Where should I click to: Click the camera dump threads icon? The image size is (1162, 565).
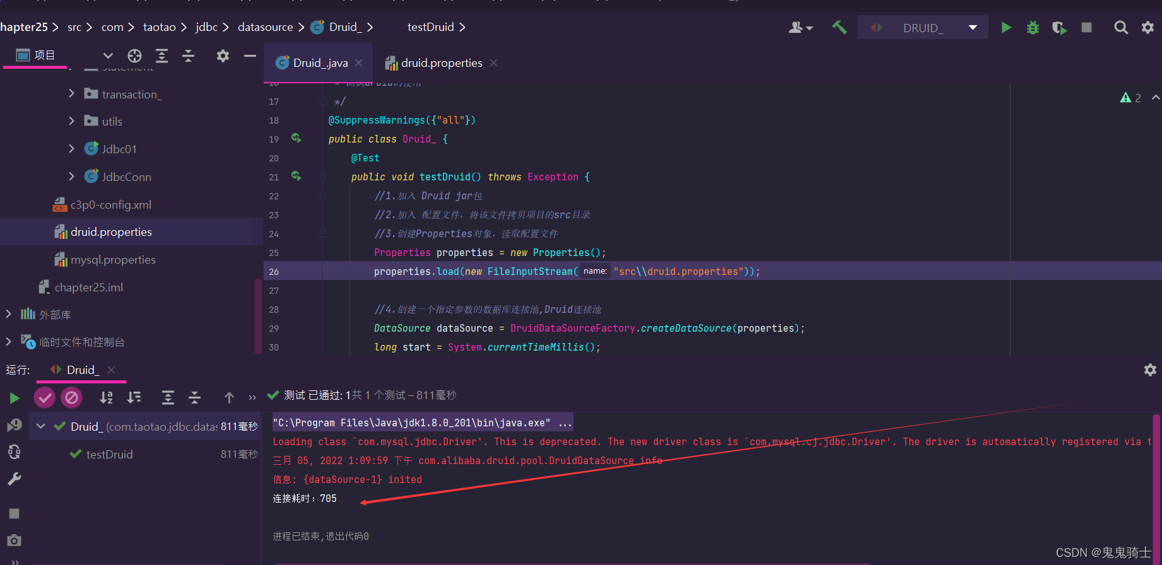[15, 540]
